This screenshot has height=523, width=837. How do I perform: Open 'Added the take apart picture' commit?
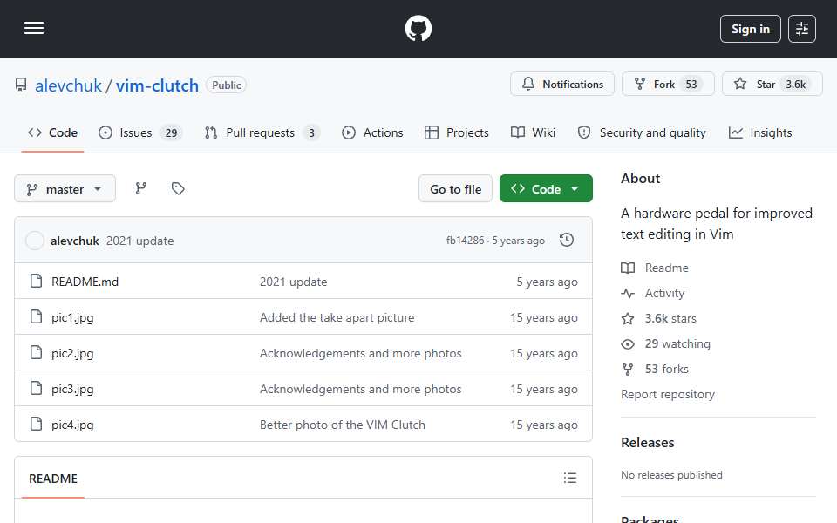point(337,317)
